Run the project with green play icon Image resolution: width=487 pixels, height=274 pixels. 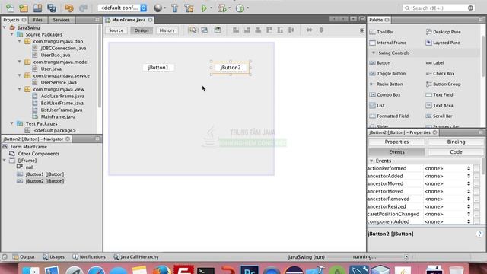click(204, 8)
